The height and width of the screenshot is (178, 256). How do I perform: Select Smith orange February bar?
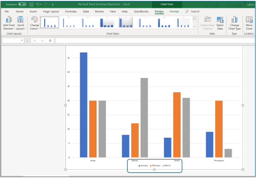177,125
